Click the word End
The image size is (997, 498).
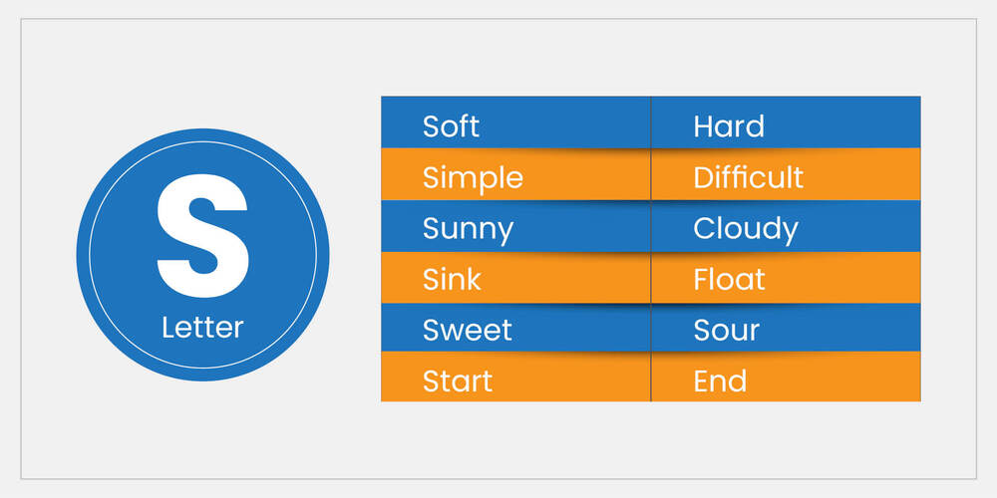(720, 380)
